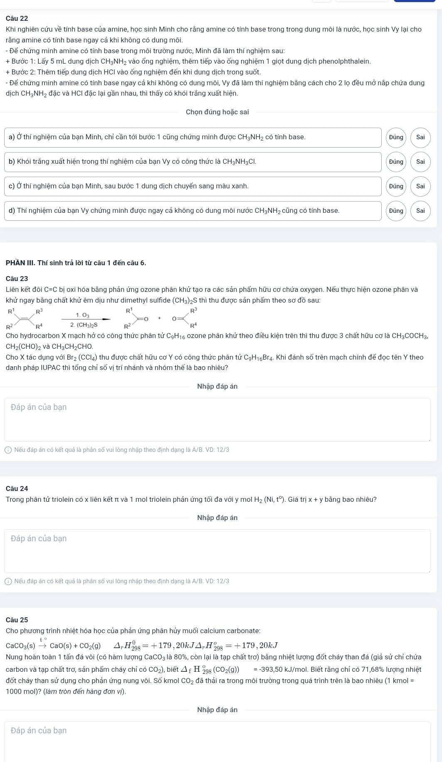This screenshot has height=762, width=442.
Task: Click the answer field for Câu 24
Action: (x=217, y=551)
